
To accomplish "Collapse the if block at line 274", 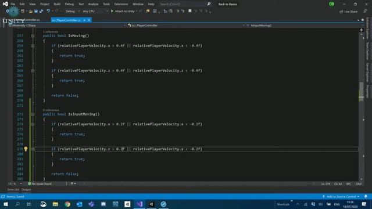I will click(33, 124).
